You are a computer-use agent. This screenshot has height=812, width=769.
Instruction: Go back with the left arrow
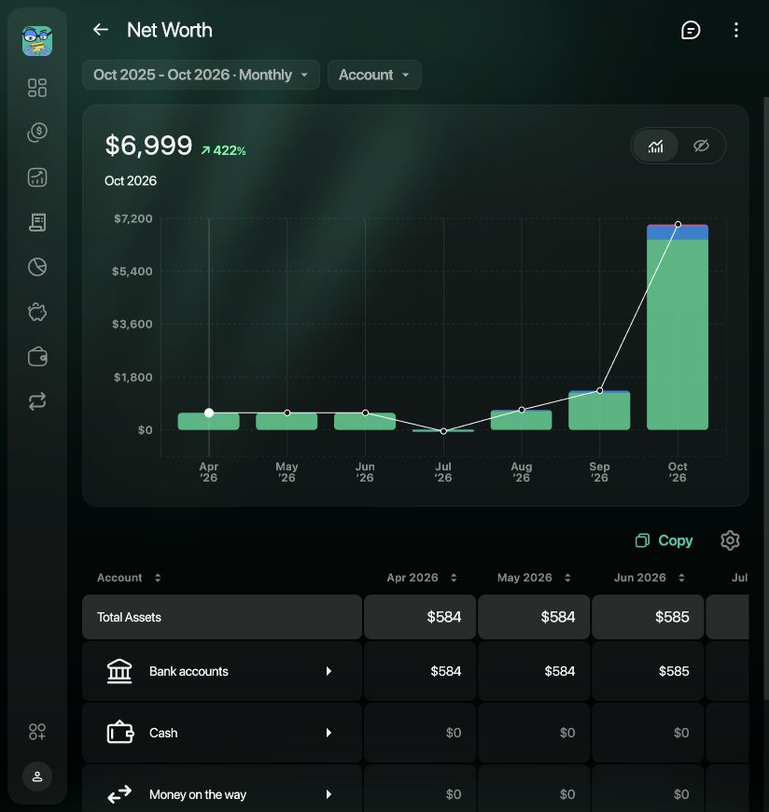tap(101, 30)
